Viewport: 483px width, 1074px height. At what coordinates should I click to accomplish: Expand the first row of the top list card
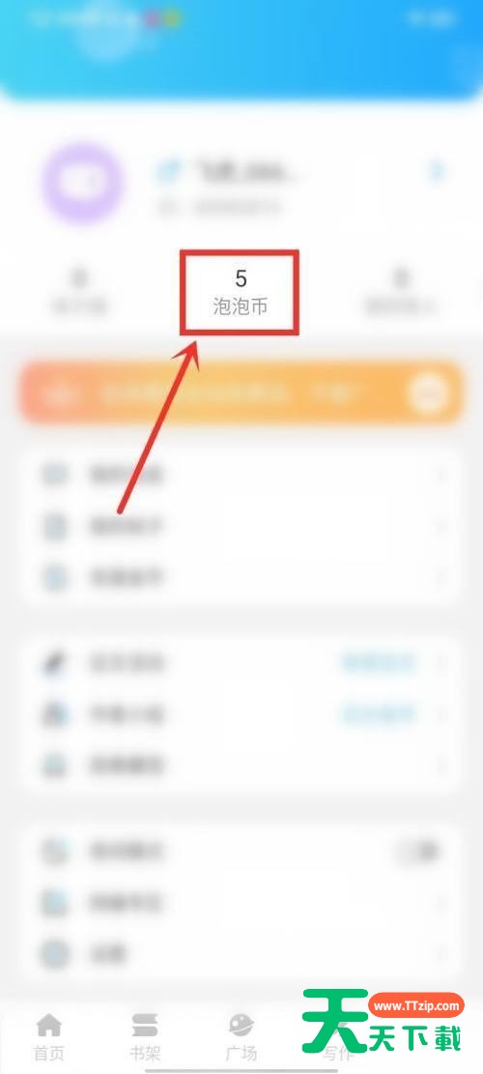[241, 475]
